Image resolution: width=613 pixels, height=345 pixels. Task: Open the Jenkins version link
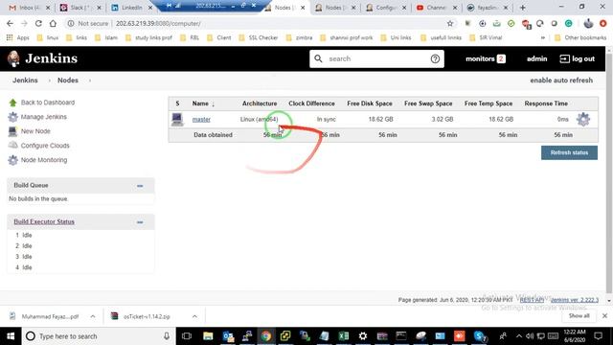(x=575, y=300)
